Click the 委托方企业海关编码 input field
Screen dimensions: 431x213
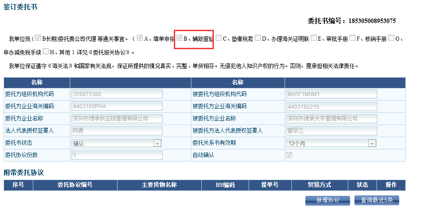tap(117, 106)
